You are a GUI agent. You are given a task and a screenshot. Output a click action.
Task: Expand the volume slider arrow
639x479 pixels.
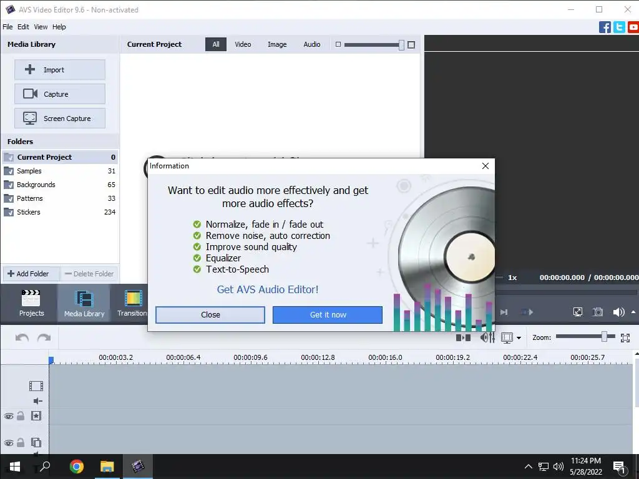coord(633,312)
